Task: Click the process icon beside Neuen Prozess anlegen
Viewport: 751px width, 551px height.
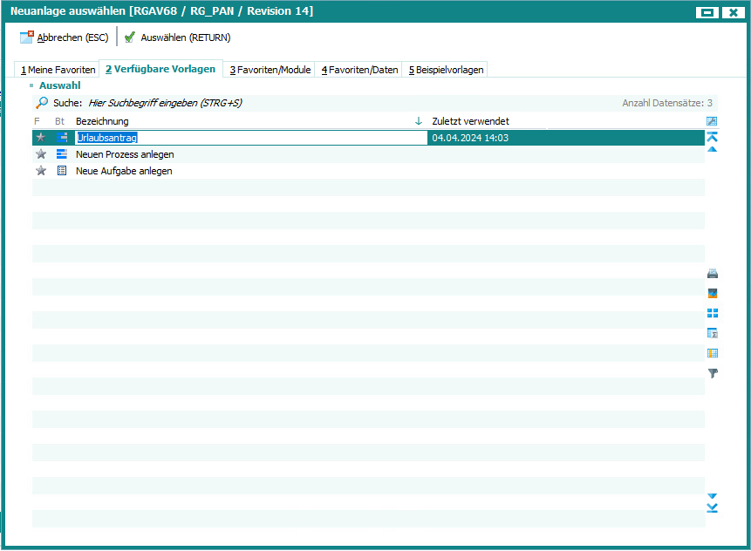Action: coord(61,154)
